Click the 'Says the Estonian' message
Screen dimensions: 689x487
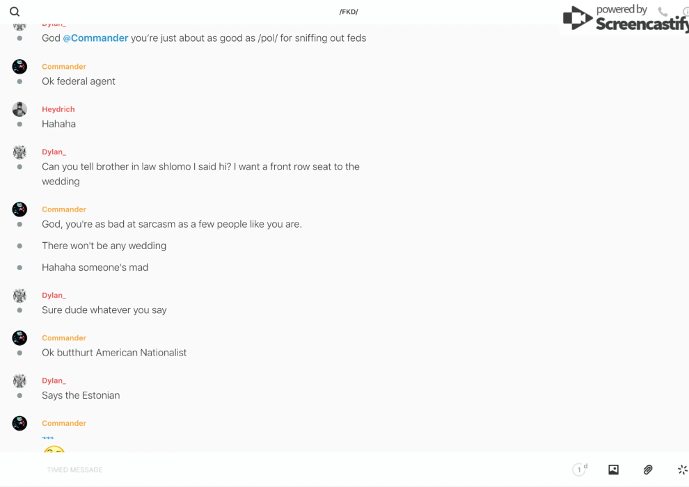pos(81,395)
